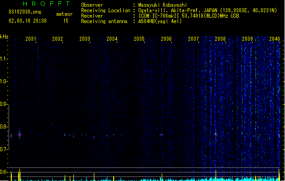Click the ICOM IC-706mkII receiver text
The height and width of the screenshot is (181, 285).
click(188, 16)
